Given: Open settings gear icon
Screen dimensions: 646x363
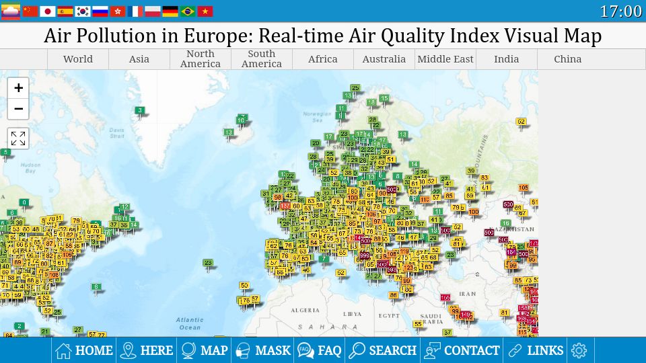Looking at the screenshot, I should 579,350.
